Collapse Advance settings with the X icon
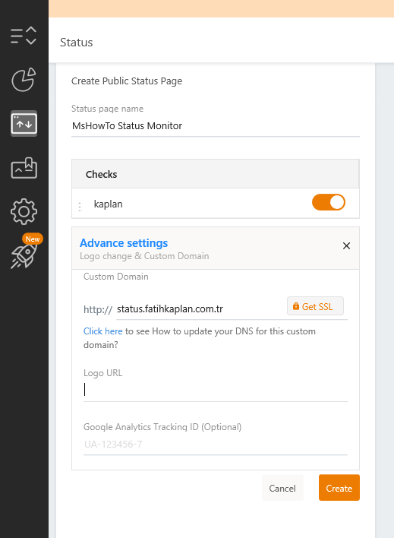This screenshot has height=538, width=394. click(x=346, y=245)
